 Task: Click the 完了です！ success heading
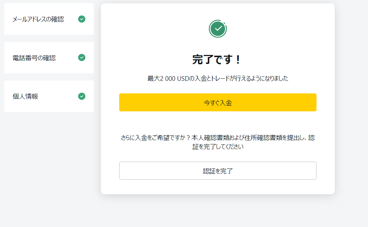coord(218,59)
